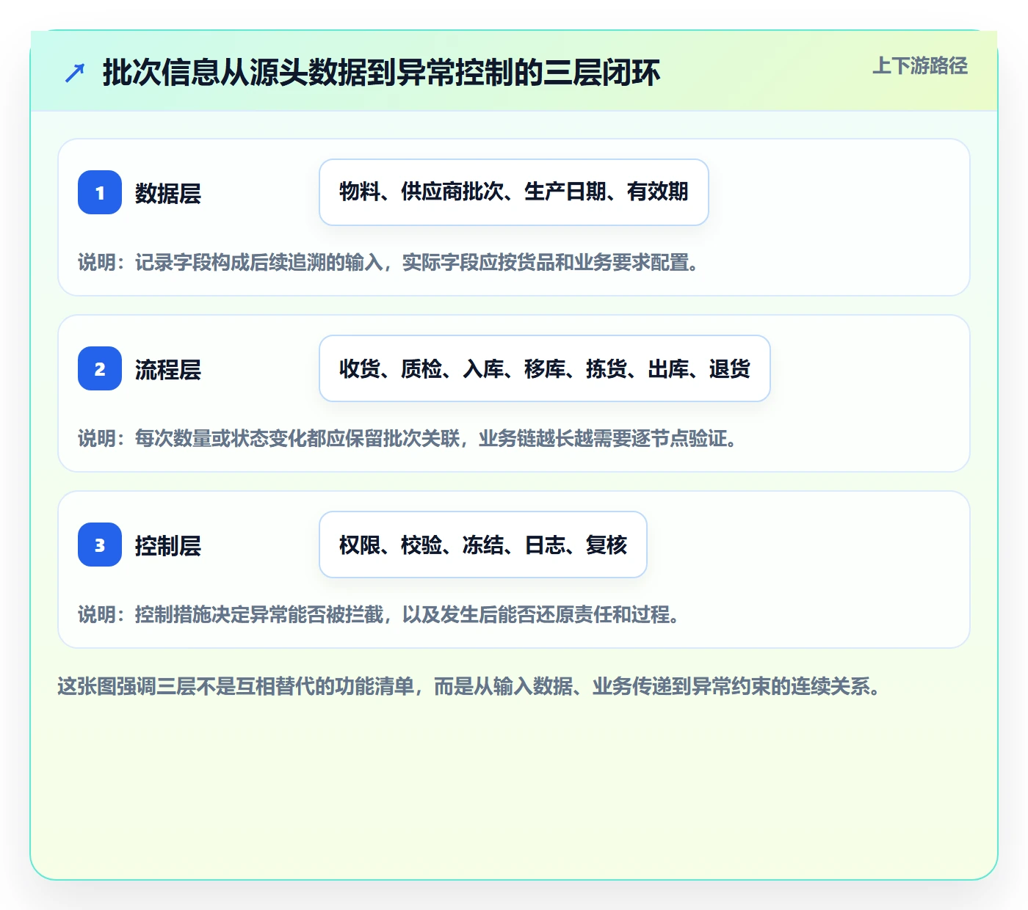Click the blue arrow icon beside the title

(x=75, y=73)
